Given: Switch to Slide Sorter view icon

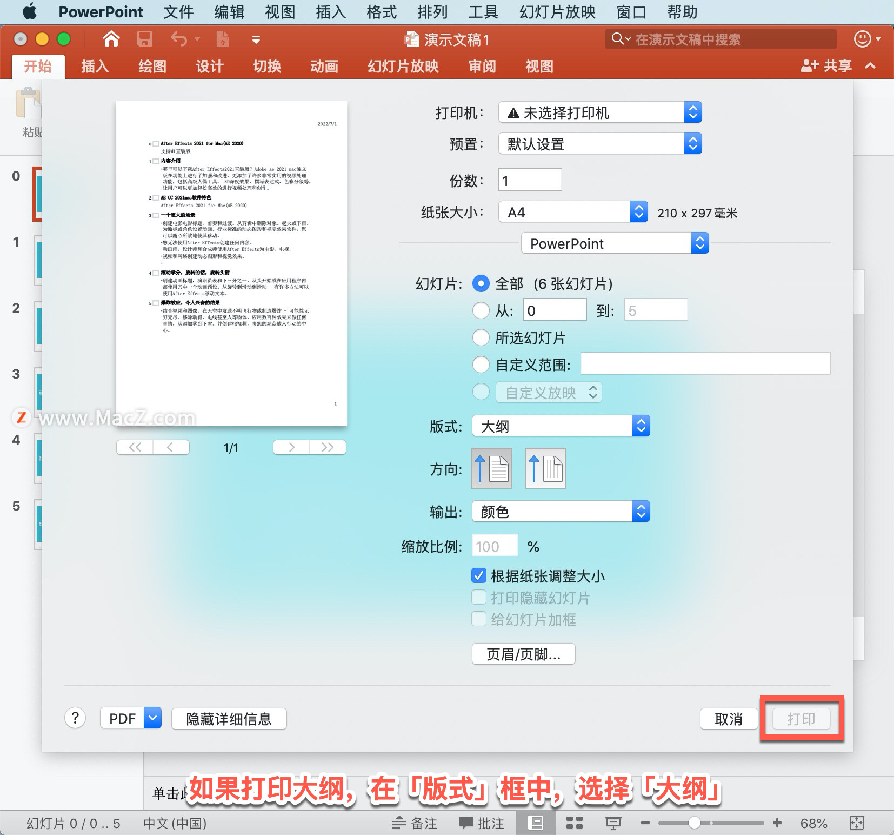Looking at the screenshot, I should [x=575, y=823].
